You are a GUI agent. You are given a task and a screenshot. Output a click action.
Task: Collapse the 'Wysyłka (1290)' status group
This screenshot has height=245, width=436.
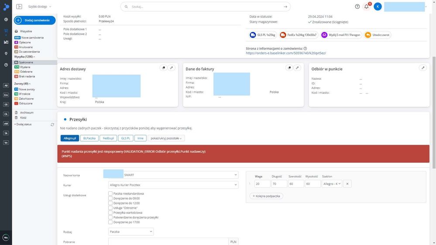point(24,57)
